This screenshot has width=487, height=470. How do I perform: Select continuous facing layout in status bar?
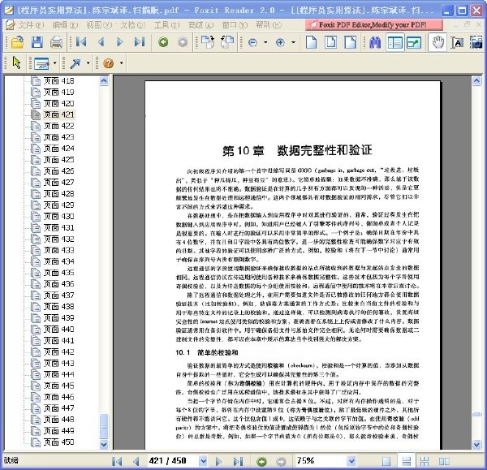tap(425, 461)
